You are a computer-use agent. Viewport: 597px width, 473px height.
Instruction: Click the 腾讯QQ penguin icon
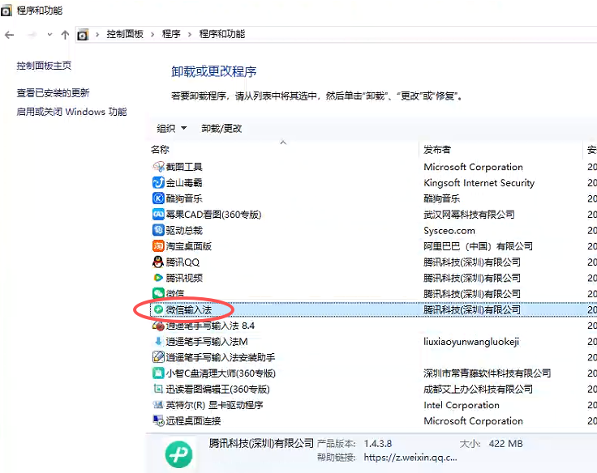click(x=158, y=262)
